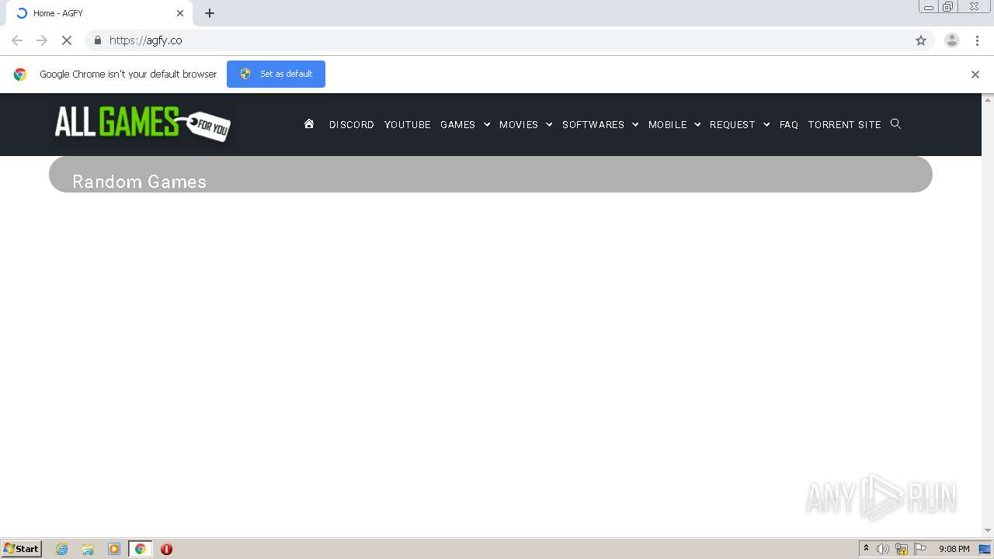Open the YOUTUBE link

pyautogui.click(x=408, y=124)
